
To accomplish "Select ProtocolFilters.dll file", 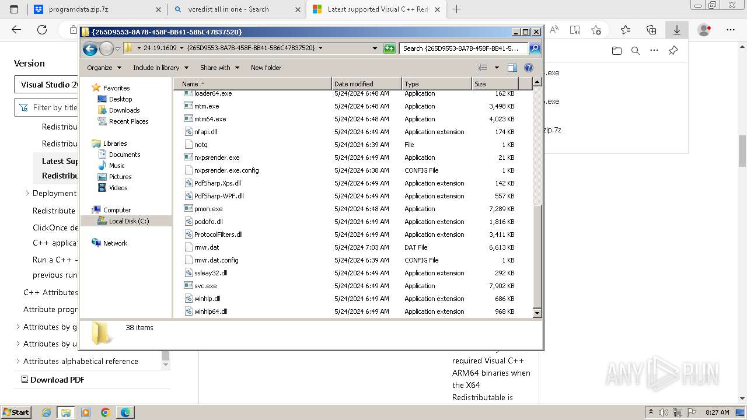I will tap(218, 235).
